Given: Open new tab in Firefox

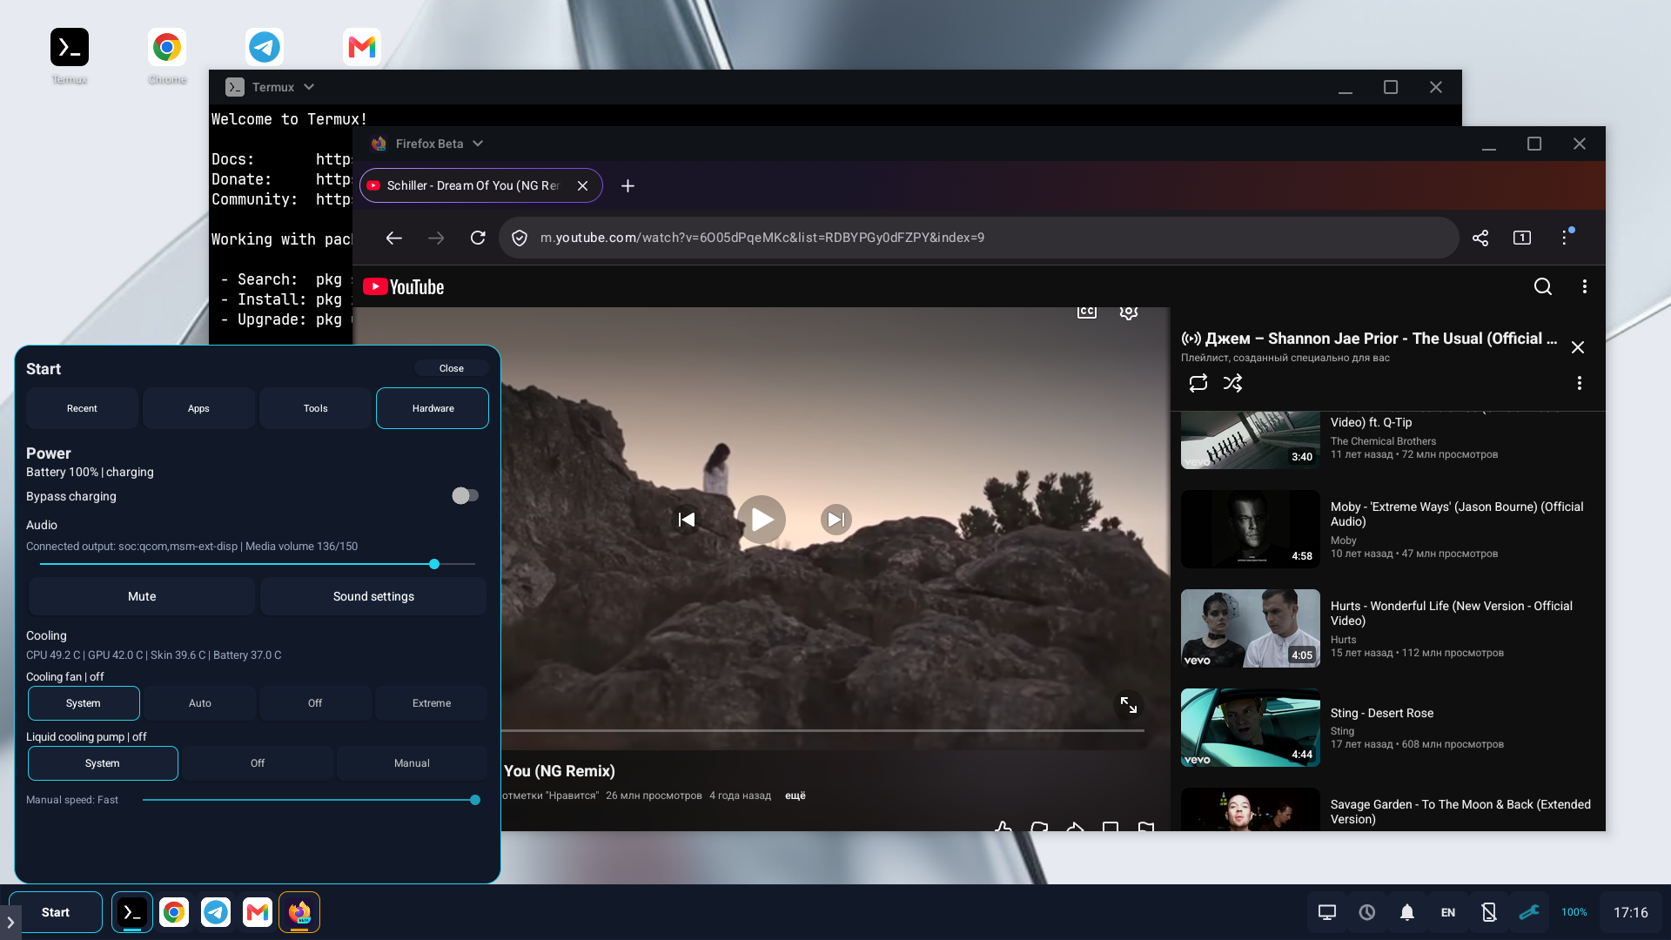Looking at the screenshot, I should tap(627, 185).
